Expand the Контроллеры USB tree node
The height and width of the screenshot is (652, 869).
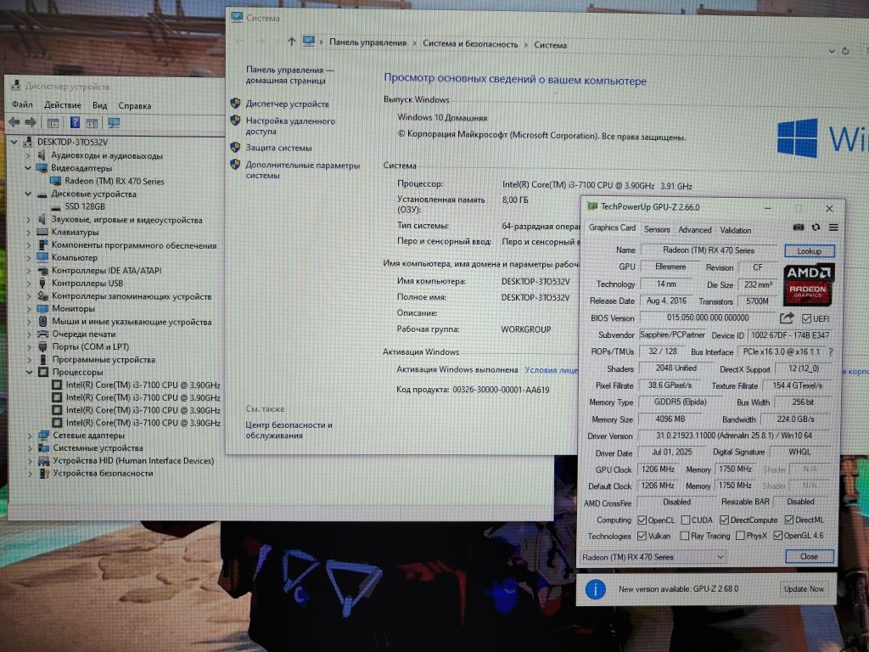pos(28,284)
